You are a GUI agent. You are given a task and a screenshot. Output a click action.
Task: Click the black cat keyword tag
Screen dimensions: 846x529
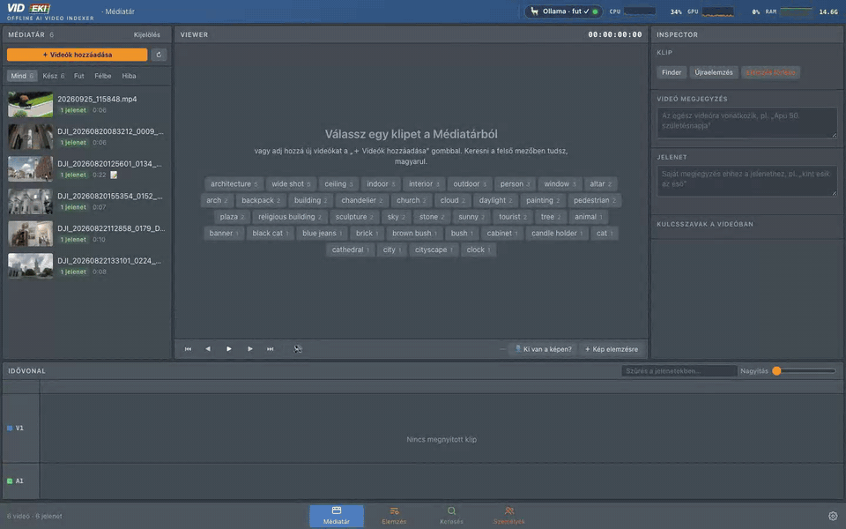tap(271, 233)
